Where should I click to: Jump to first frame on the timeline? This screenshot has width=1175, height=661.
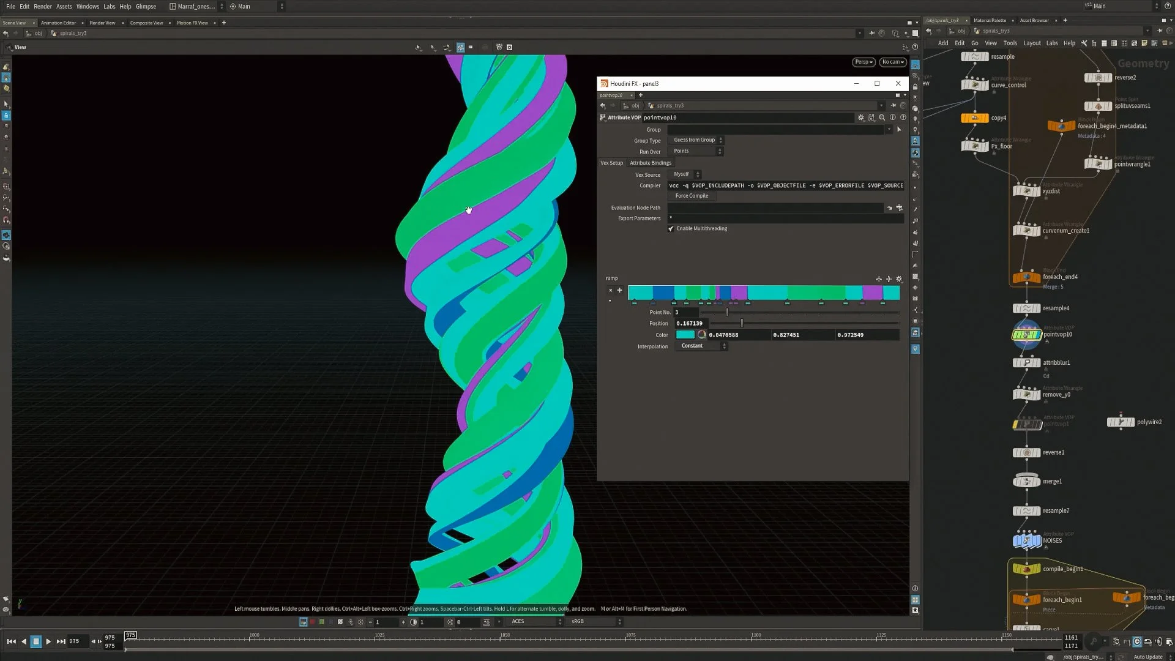click(11, 641)
